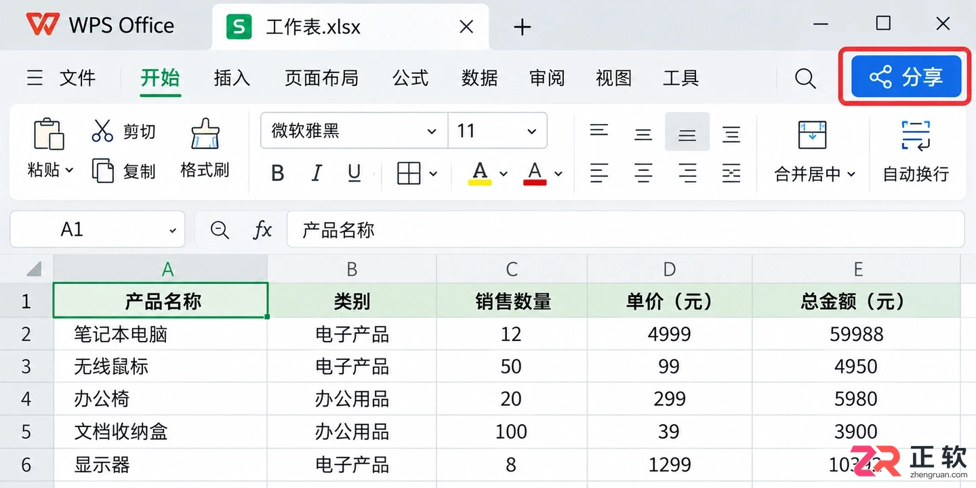
Task: Click the fx insert function icon
Action: pyautogui.click(x=262, y=230)
